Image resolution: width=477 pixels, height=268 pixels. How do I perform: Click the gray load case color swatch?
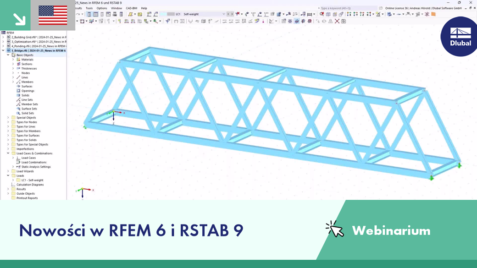coord(171,14)
